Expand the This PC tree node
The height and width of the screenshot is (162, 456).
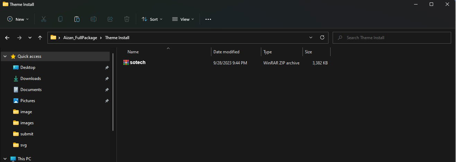5,159
